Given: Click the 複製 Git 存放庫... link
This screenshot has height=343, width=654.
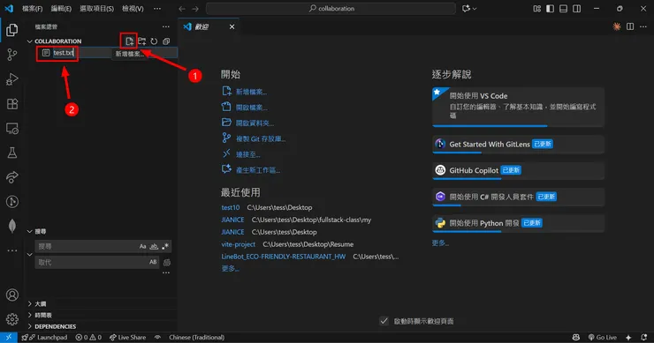Looking at the screenshot, I should 261,138.
